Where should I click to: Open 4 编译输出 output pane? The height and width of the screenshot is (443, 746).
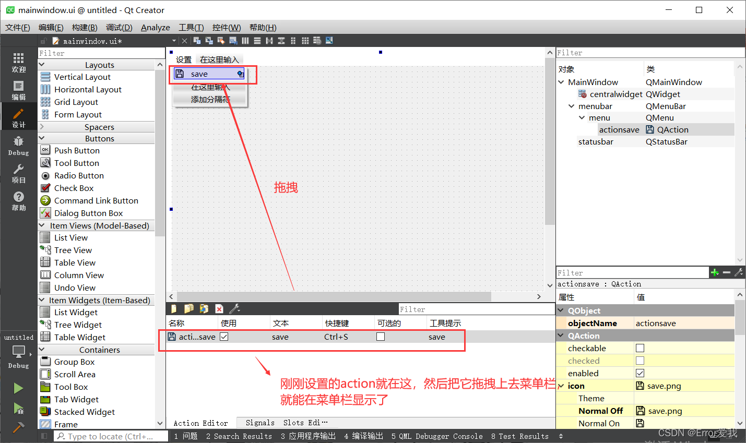pyautogui.click(x=364, y=436)
